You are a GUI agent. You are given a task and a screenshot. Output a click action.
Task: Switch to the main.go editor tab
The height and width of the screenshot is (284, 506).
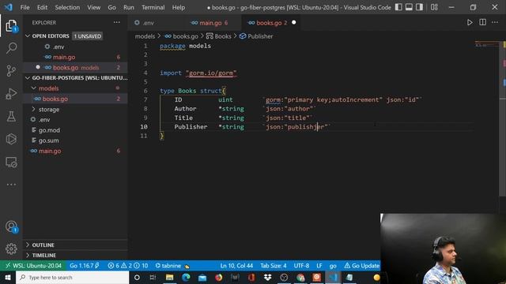click(x=210, y=23)
